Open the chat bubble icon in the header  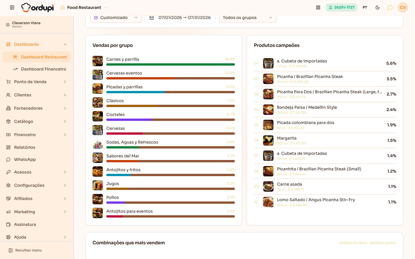click(390, 7)
